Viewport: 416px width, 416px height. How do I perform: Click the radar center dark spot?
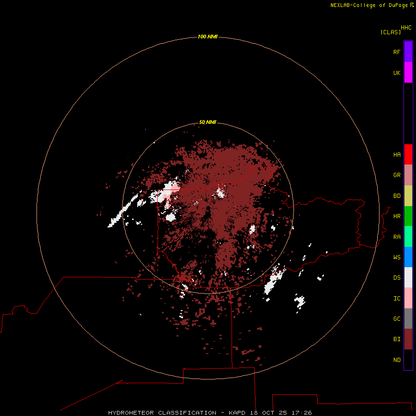[208, 208]
